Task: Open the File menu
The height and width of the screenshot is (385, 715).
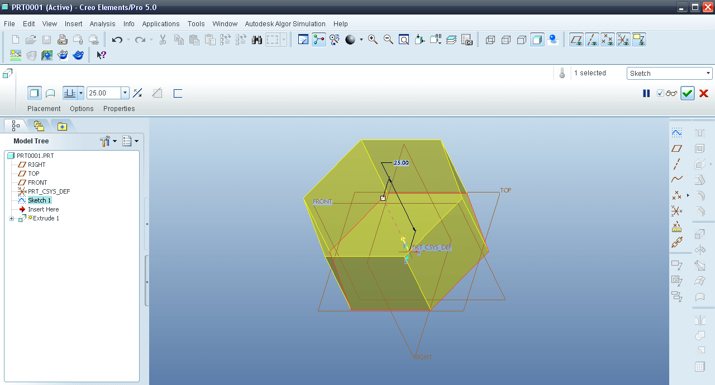Action: tap(9, 23)
